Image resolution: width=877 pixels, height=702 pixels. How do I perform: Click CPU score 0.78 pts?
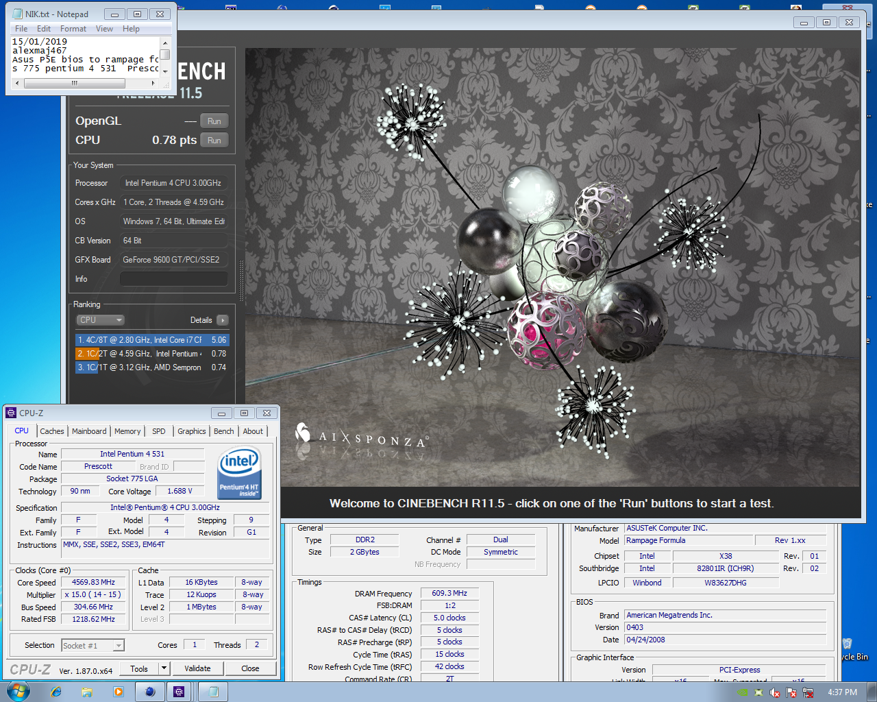174,140
